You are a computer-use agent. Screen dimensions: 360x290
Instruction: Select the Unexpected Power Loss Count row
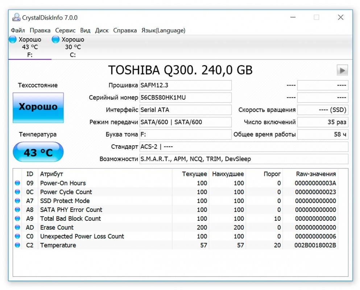click(176, 236)
